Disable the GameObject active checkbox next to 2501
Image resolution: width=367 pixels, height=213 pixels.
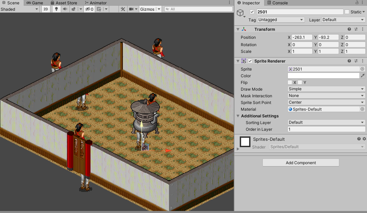(x=252, y=12)
